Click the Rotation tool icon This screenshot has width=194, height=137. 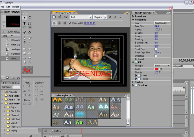click(30, 18)
